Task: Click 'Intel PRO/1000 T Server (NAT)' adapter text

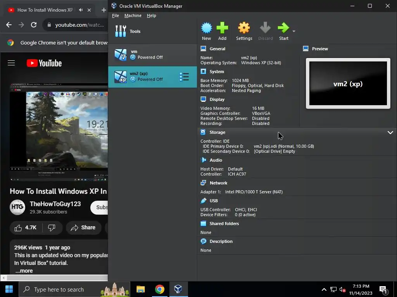Action: (254, 192)
